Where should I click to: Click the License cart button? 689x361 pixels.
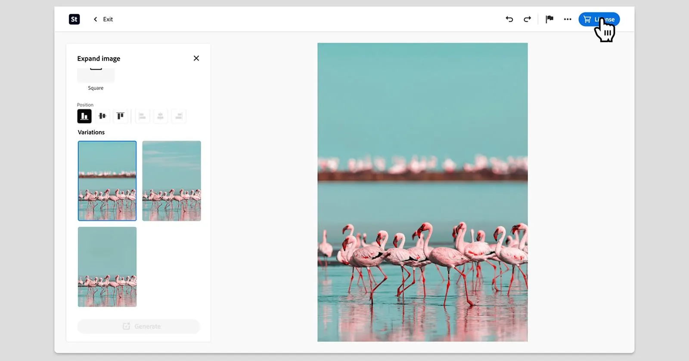coord(599,19)
